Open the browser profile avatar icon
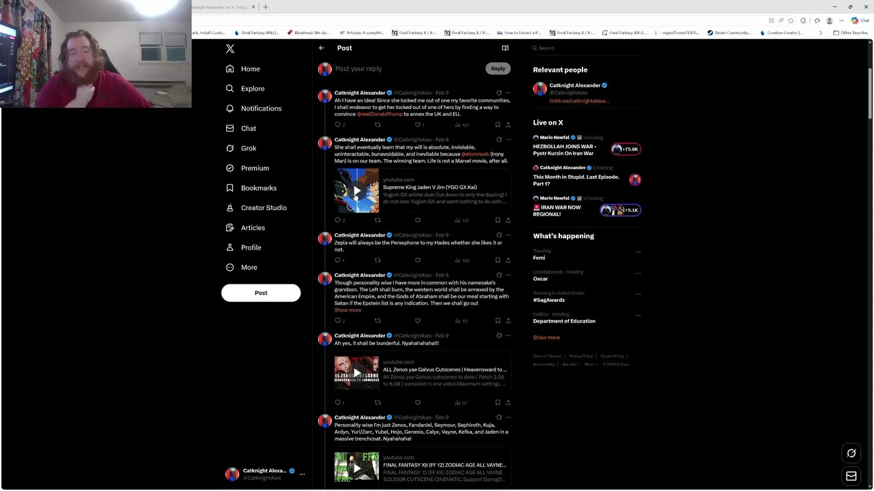The image size is (874, 491). (x=830, y=20)
